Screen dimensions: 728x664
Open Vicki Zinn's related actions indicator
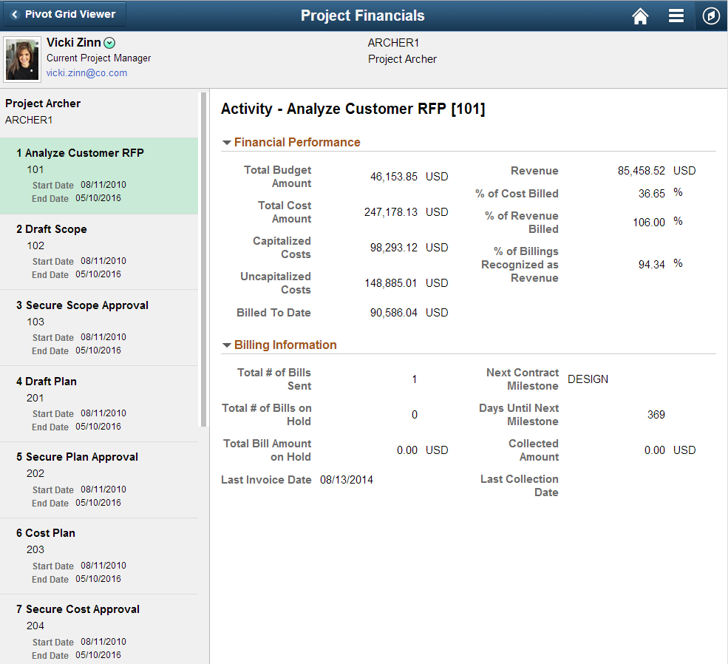point(109,42)
